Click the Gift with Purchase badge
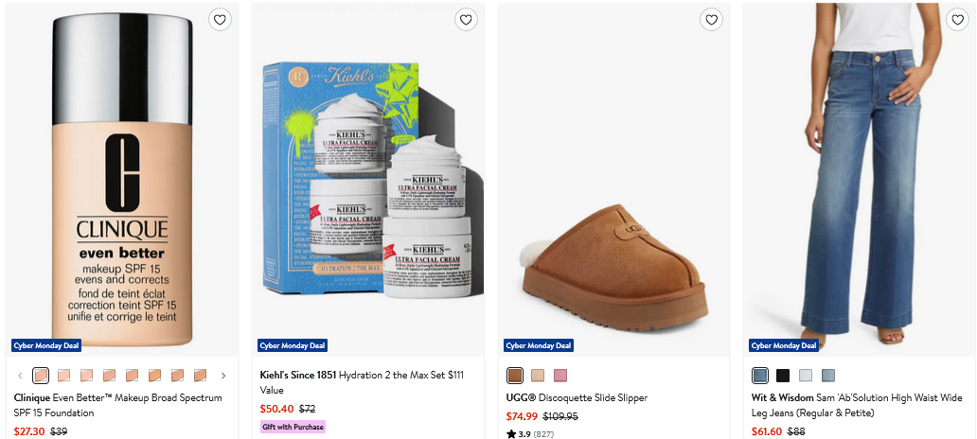This screenshot has height=439, width=977. [x=293, y=427]
